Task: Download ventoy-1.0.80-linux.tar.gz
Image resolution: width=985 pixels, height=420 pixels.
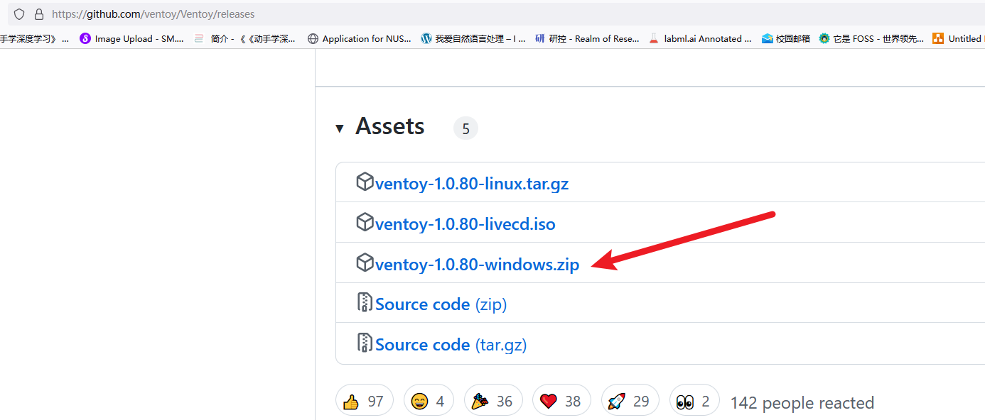Action: point(472,184)
